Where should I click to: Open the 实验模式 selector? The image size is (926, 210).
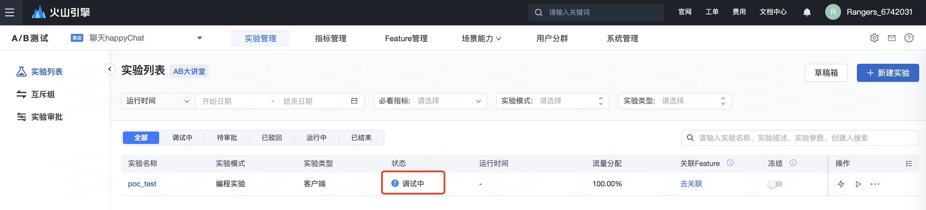pos(552,101)
